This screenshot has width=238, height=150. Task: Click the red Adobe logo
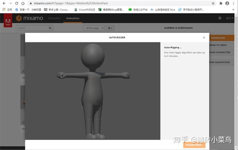pyautogui.click(x=8, y=21)
